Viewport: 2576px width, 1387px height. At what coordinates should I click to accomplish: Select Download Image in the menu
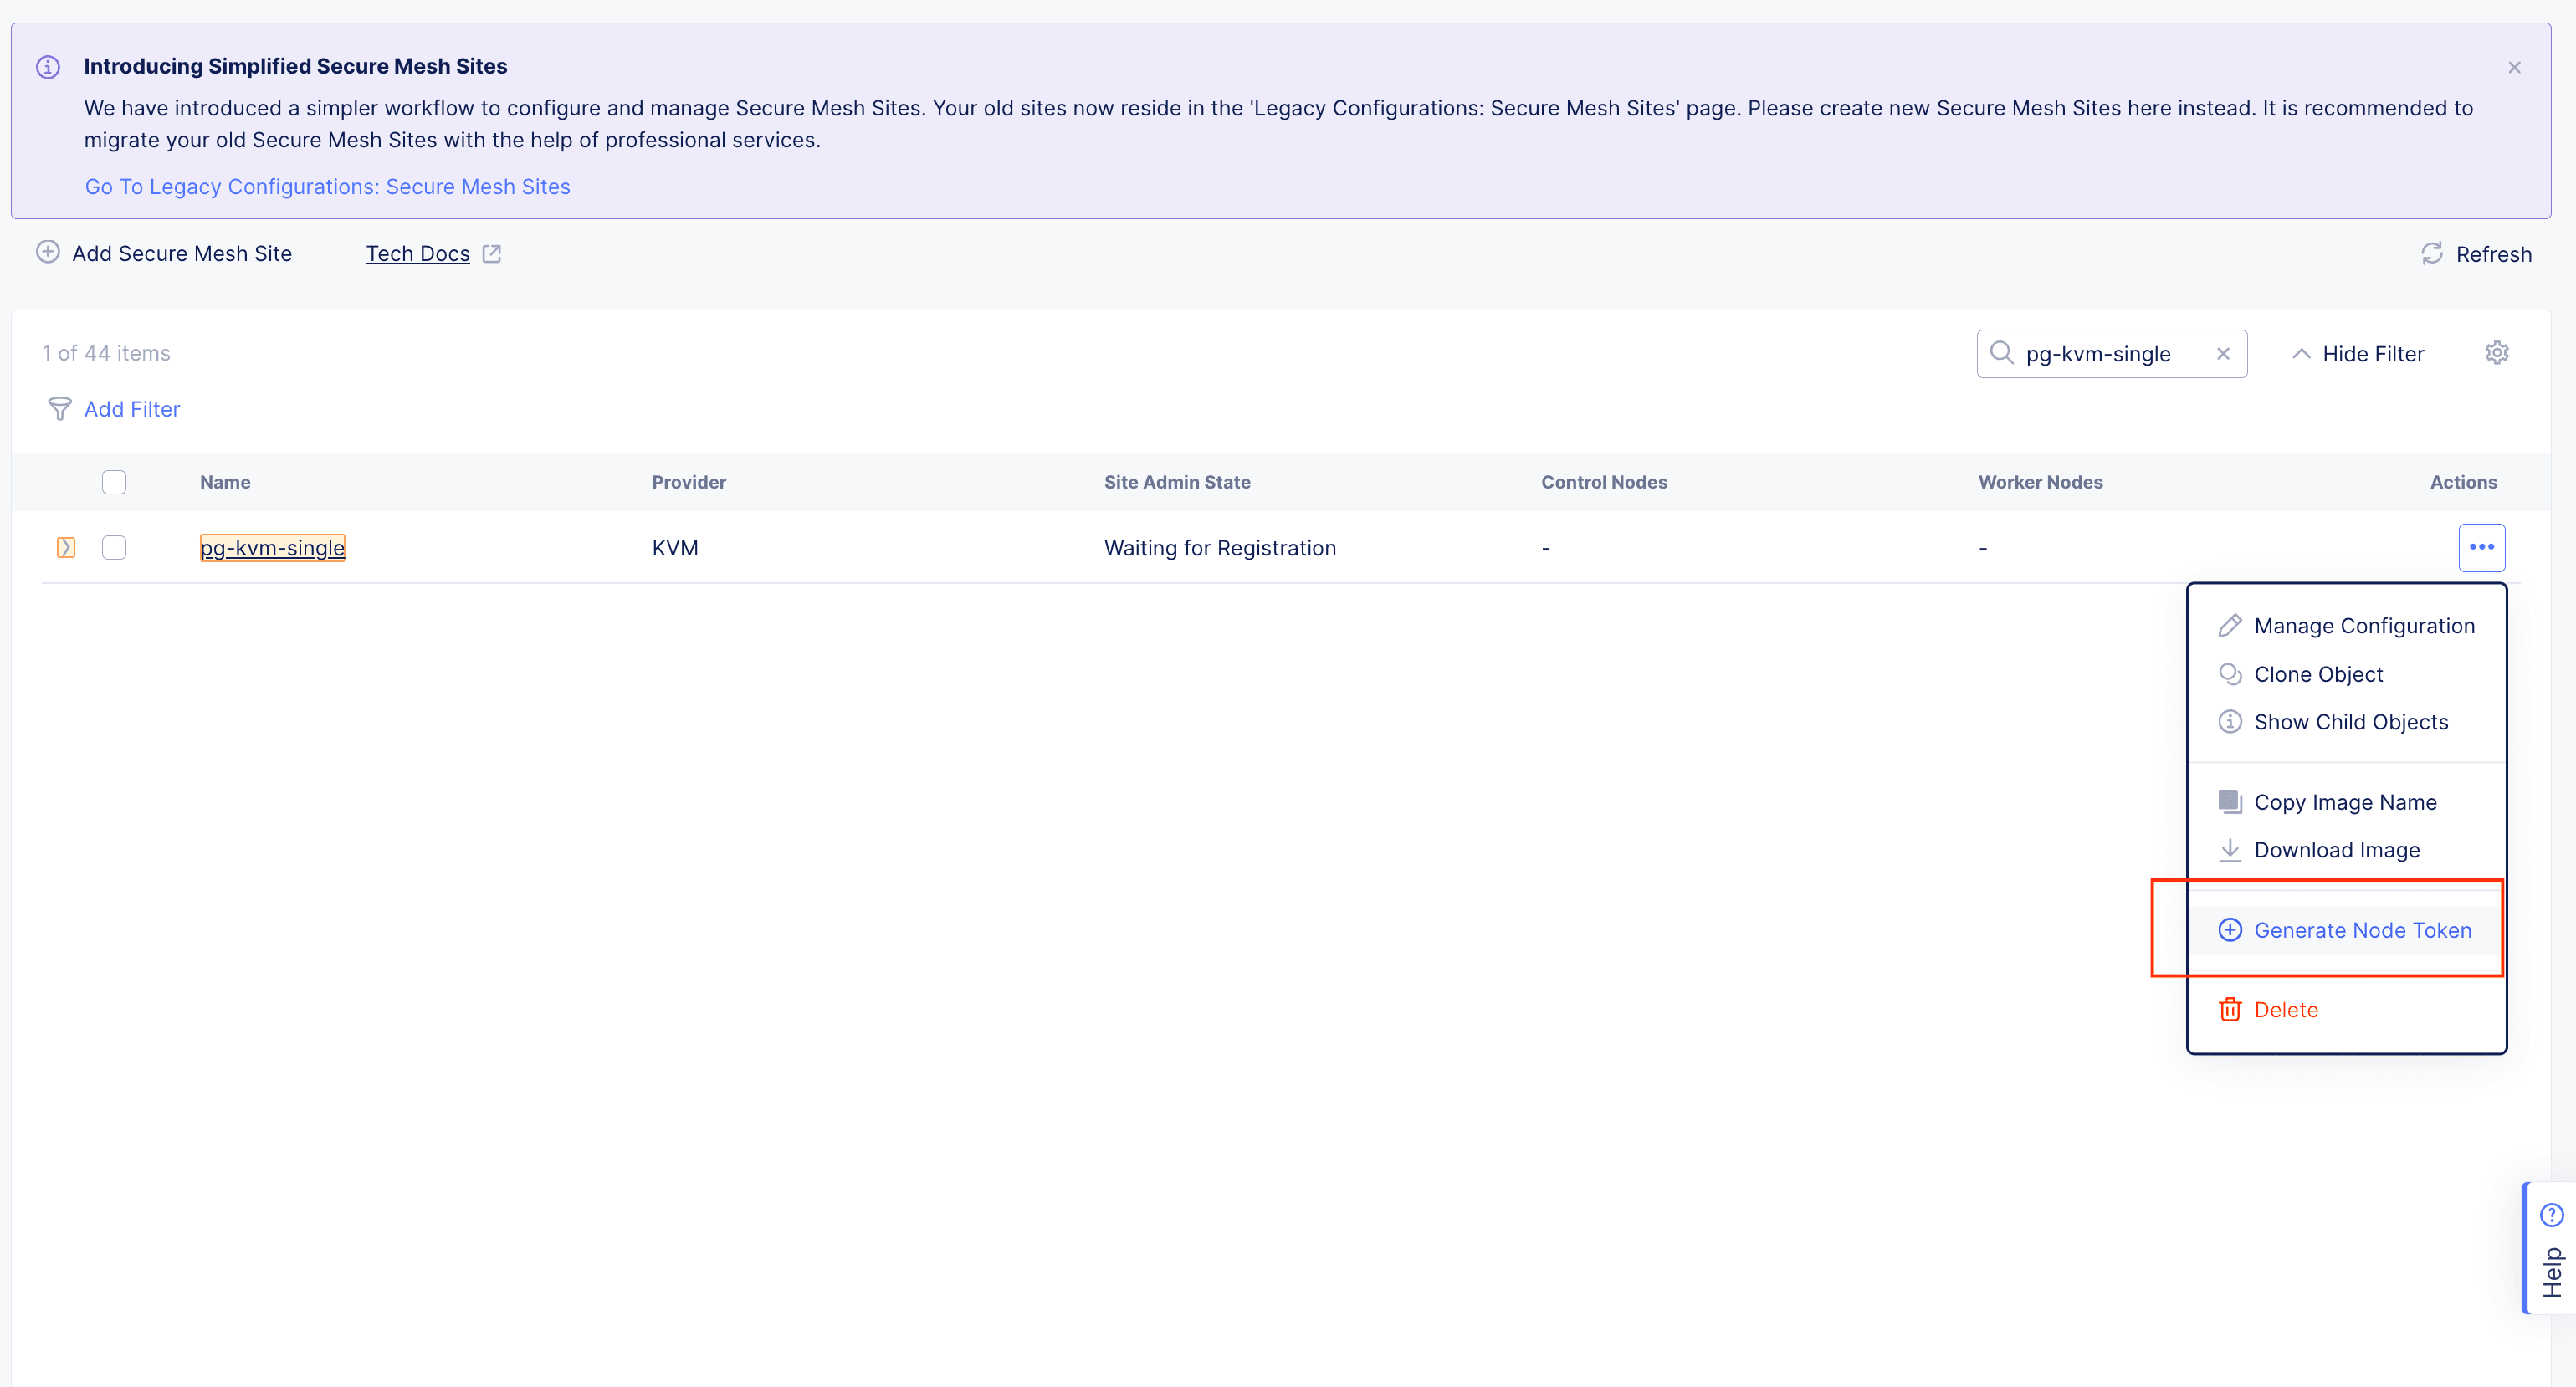(2336, 850)
